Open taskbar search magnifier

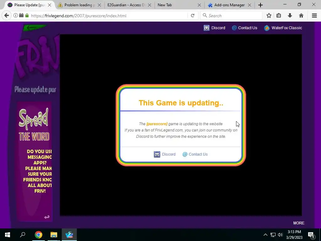pos(23,234)
